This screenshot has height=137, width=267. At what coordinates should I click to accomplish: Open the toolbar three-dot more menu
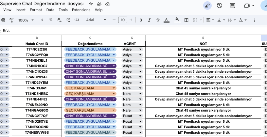[x=254, y=20]
